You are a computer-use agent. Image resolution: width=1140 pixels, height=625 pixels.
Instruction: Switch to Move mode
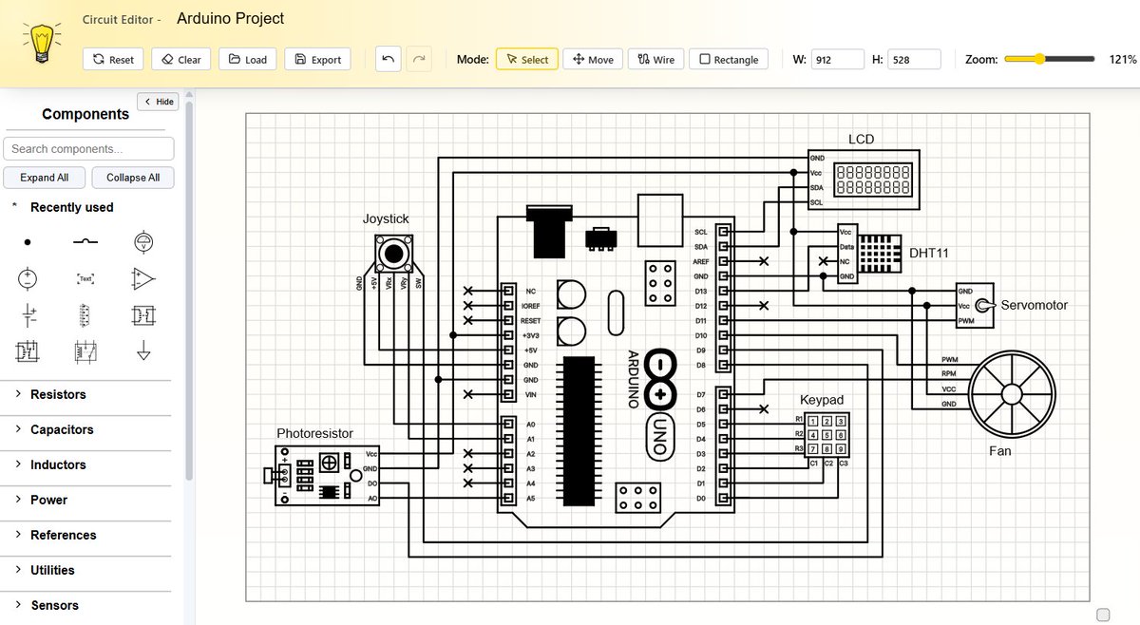[593, 59]
